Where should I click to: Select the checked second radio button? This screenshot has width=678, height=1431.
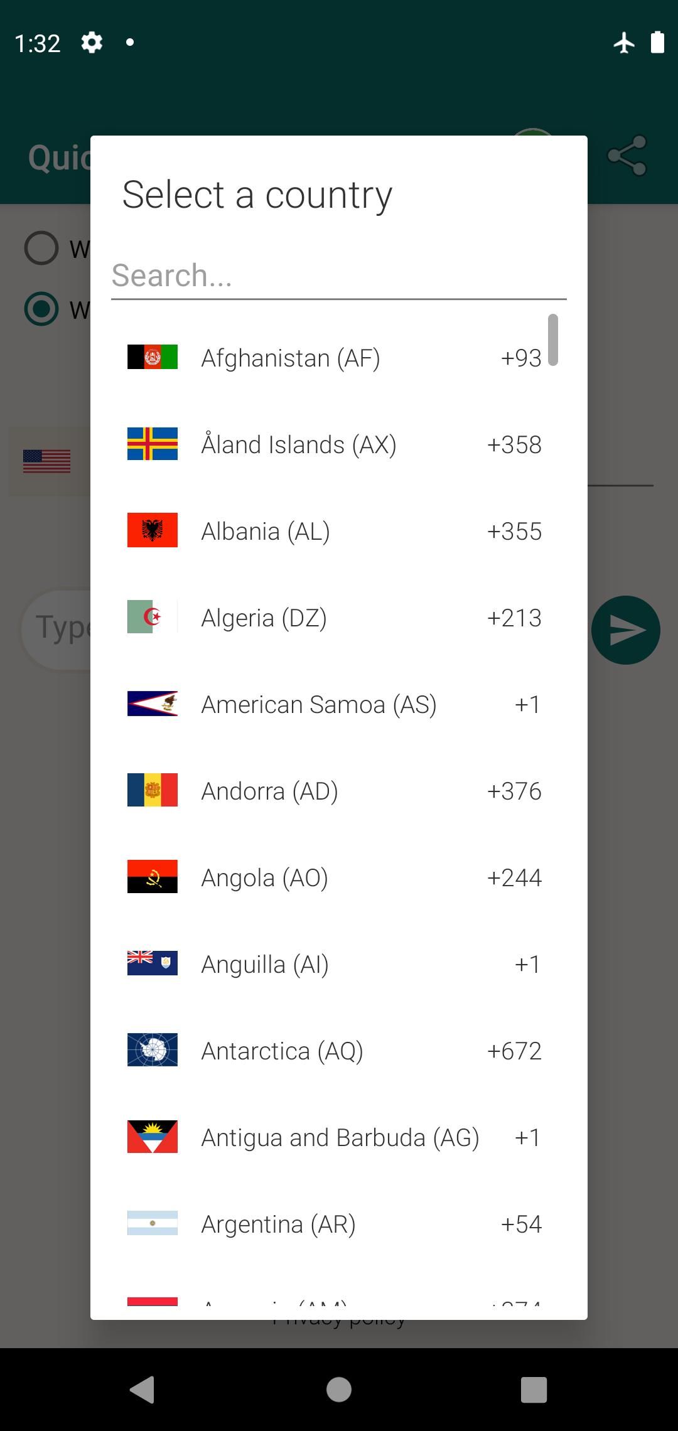point(41,309)
